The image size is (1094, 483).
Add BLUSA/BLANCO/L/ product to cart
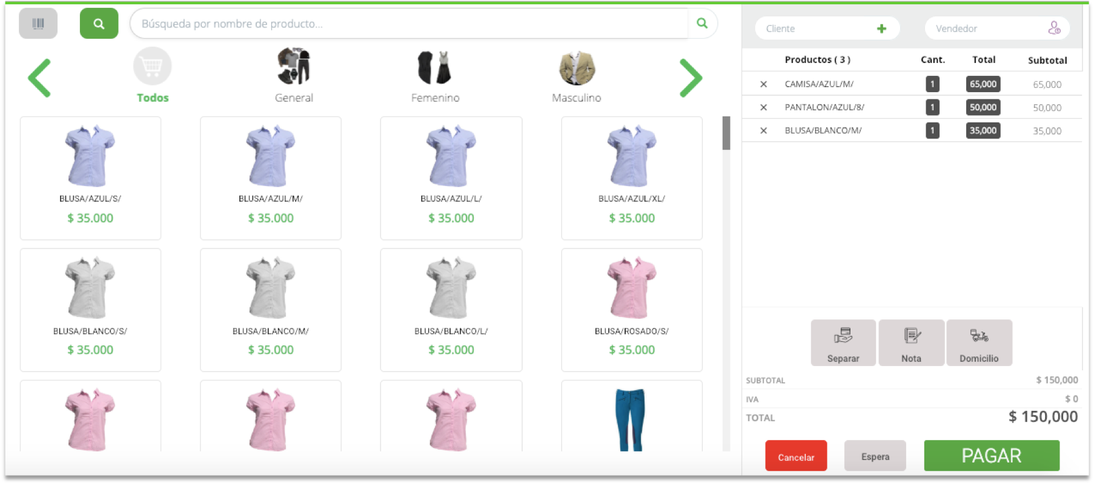click(x=451, y=310)
